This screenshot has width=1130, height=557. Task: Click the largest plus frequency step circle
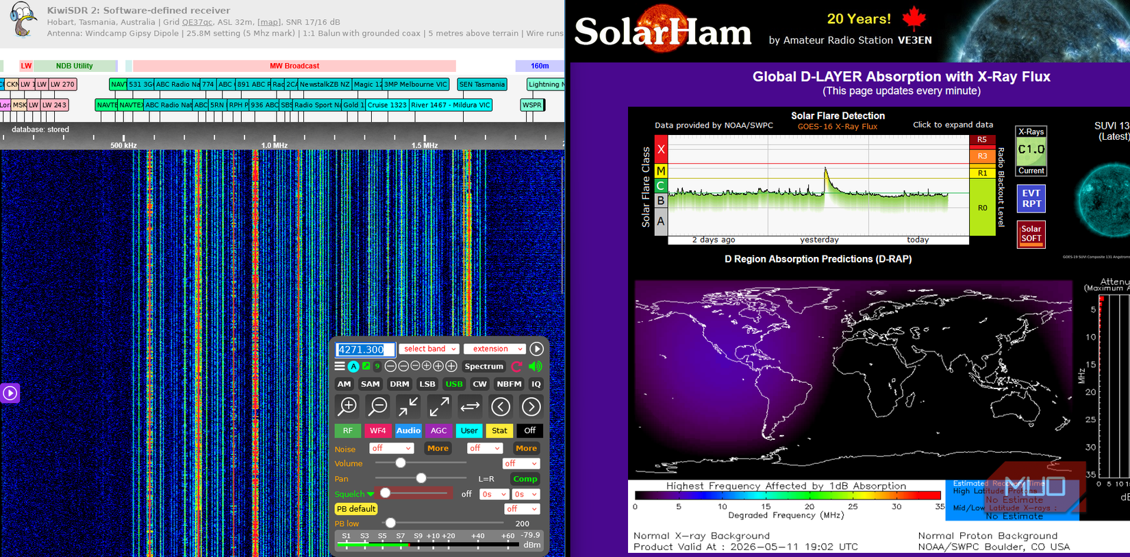451,367
